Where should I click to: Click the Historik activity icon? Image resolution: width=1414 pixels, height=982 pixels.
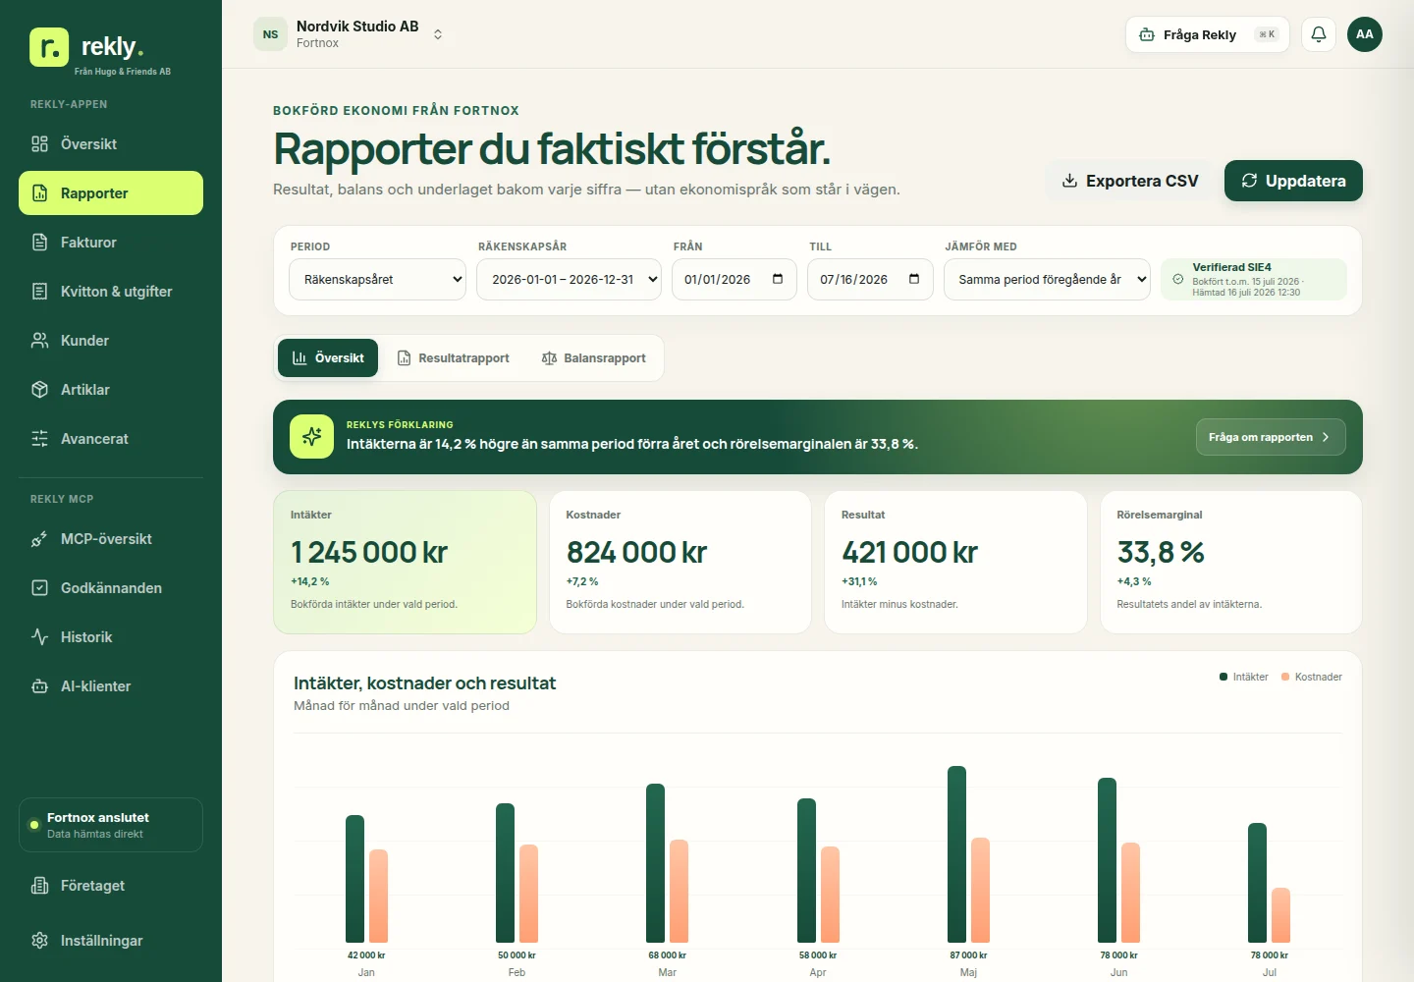click(x=39, y=637)
